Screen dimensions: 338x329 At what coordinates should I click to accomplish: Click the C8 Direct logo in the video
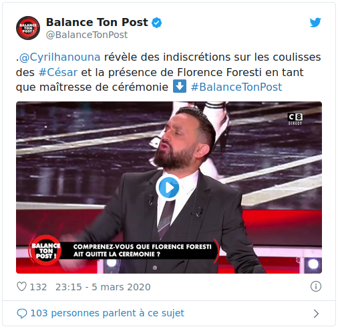295,119
